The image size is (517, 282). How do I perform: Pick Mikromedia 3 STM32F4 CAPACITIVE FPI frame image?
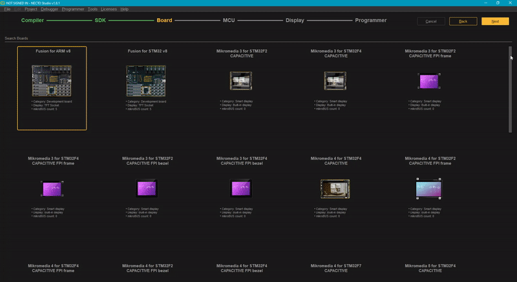tap(52, 188)
